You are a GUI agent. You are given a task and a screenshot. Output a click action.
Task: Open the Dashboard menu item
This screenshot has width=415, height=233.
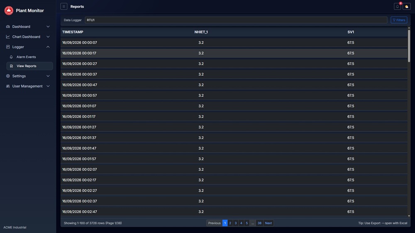point(28,27)
